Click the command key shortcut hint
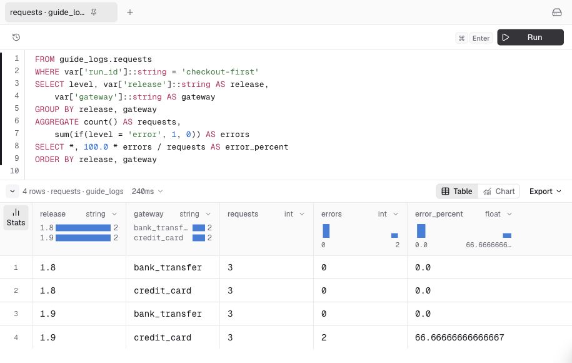572x363 pixels. (461, 38)
